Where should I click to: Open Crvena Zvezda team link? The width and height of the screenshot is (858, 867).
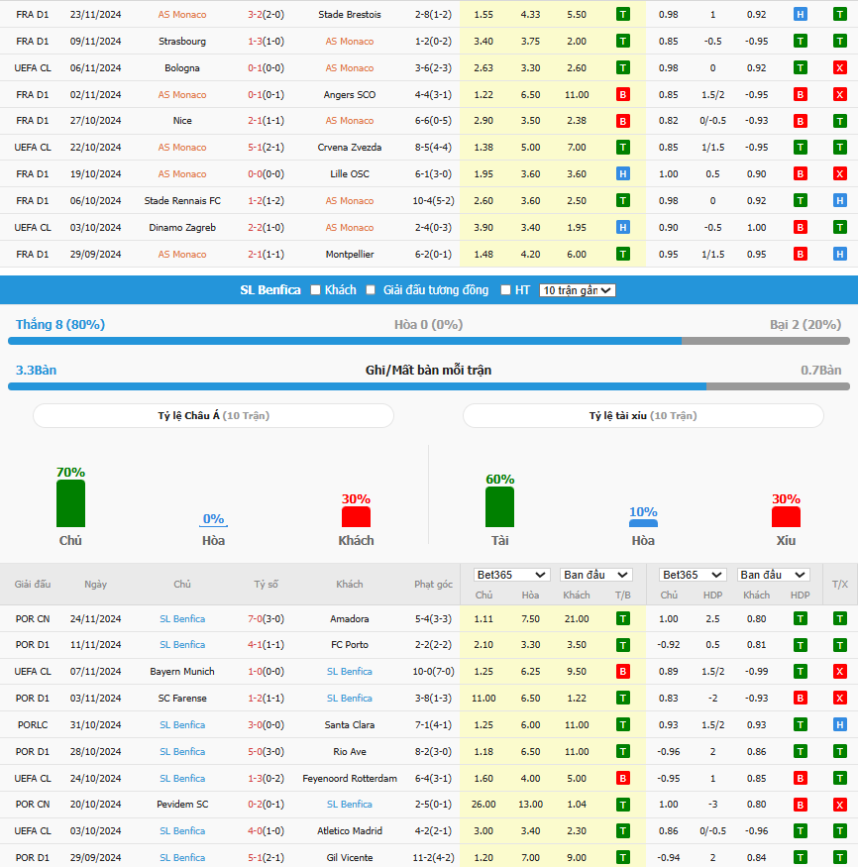pyautogui.click(x=350, y=148)
